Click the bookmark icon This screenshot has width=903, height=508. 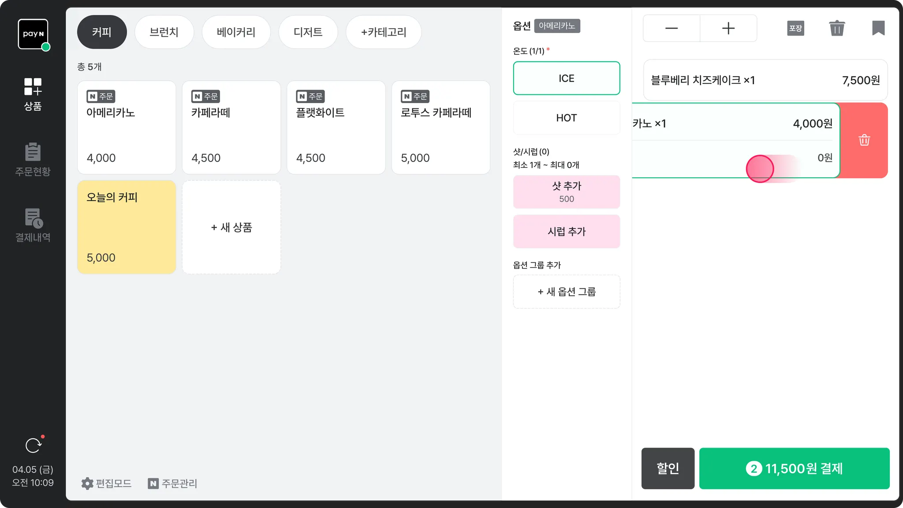tap(878, 28)
